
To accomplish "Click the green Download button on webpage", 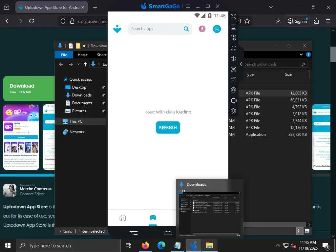I will click(x=29, y=89).
